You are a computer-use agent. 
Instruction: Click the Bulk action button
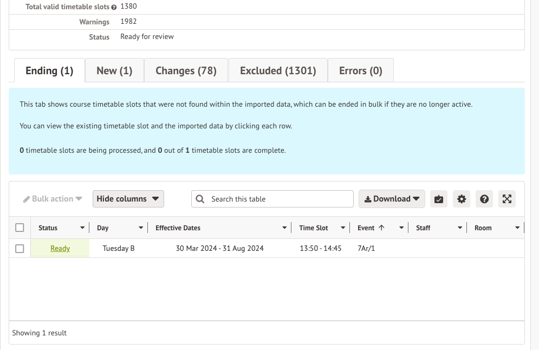53,199
